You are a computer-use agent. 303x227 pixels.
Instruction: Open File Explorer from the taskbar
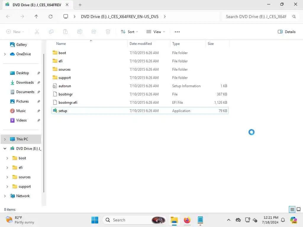(x=174, y=220)
